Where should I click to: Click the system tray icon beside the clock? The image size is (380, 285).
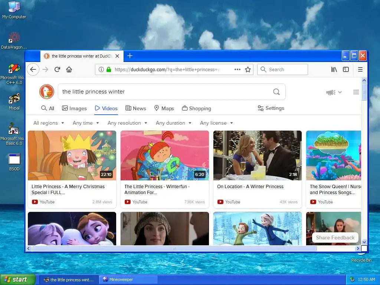pos(353,279)
